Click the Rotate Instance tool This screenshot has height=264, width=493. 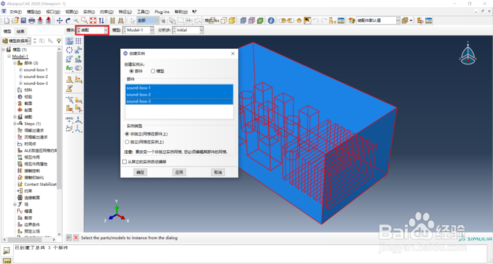(70, 59)
